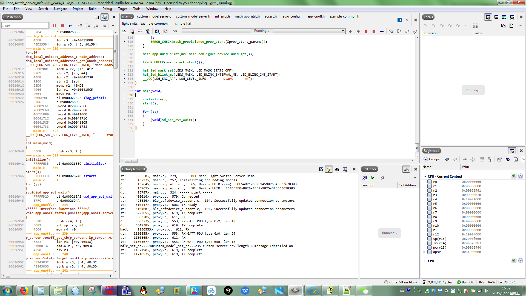Open the Debug menu
Viewport: 526px width, 296px height.
[x=107, y=9]
